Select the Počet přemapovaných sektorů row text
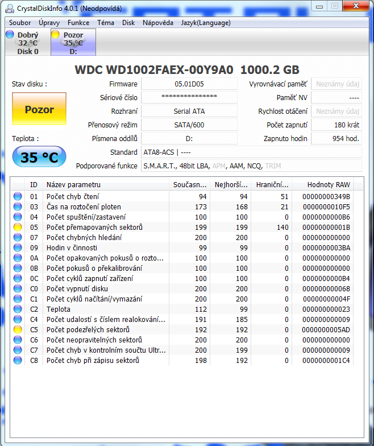Image resolution: width=374 pixels, height=446 pixels. pyautogui.click(x=94, y=228)
